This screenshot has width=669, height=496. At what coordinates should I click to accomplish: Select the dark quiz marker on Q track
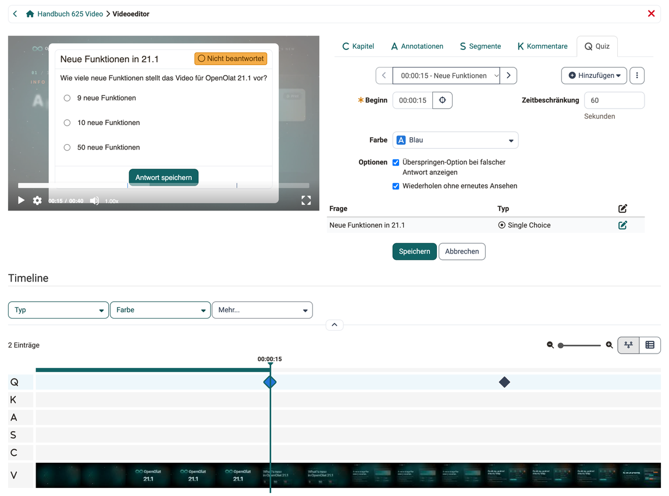pyautogui.click(x=504, y=382)
